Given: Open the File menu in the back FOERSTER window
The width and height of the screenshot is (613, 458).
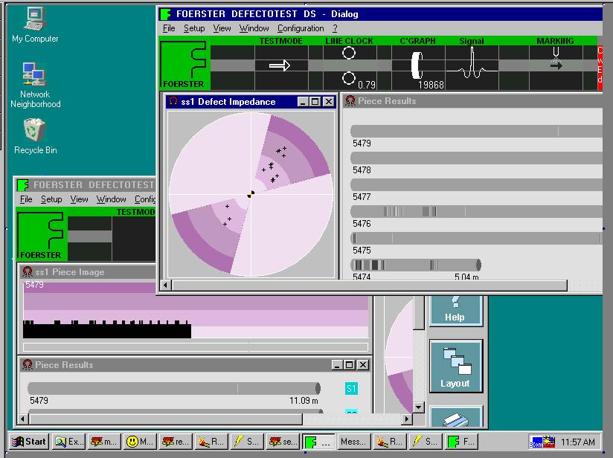Looking at the screenshot, I should click(26, 199).
